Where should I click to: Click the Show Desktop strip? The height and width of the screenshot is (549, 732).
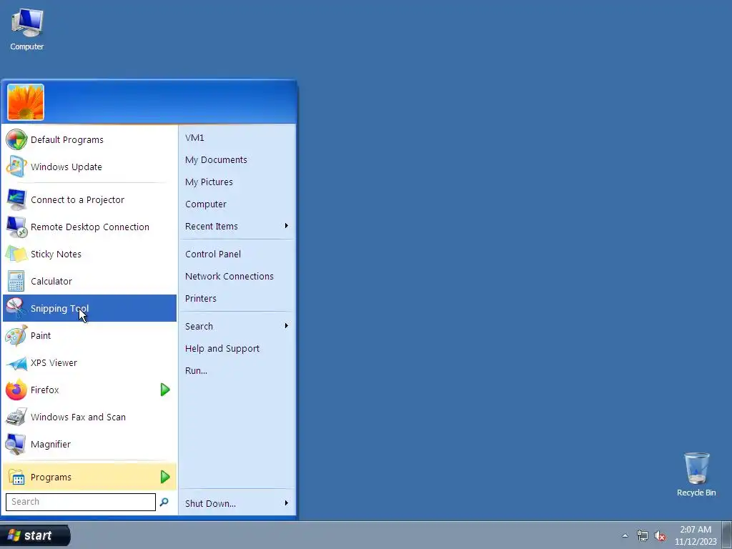point(727,535)
